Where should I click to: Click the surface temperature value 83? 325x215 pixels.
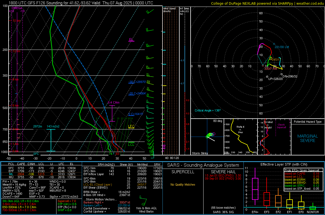[118, 154]
